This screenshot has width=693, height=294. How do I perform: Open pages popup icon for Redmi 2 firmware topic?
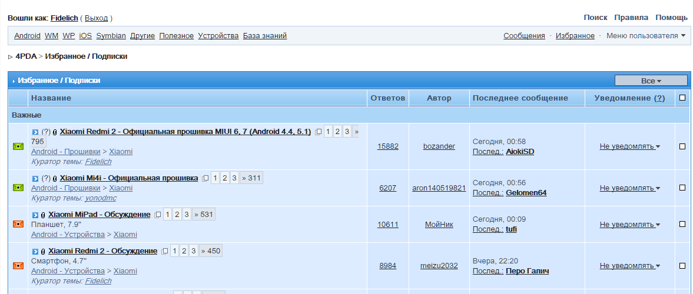(x=318, y=132)
